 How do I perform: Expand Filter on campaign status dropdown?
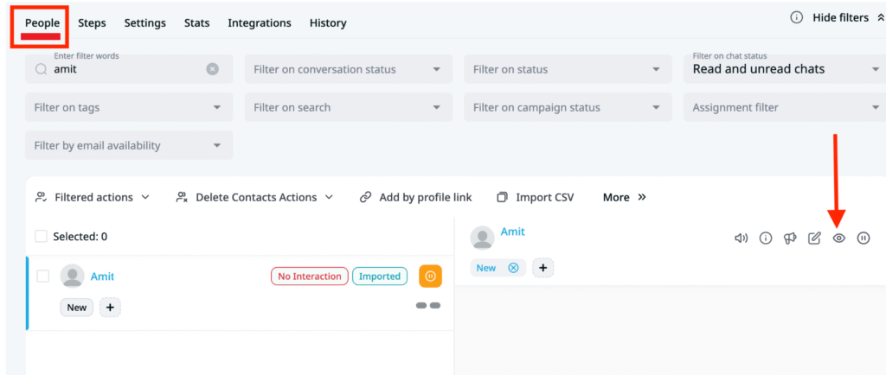pos(568,108)
